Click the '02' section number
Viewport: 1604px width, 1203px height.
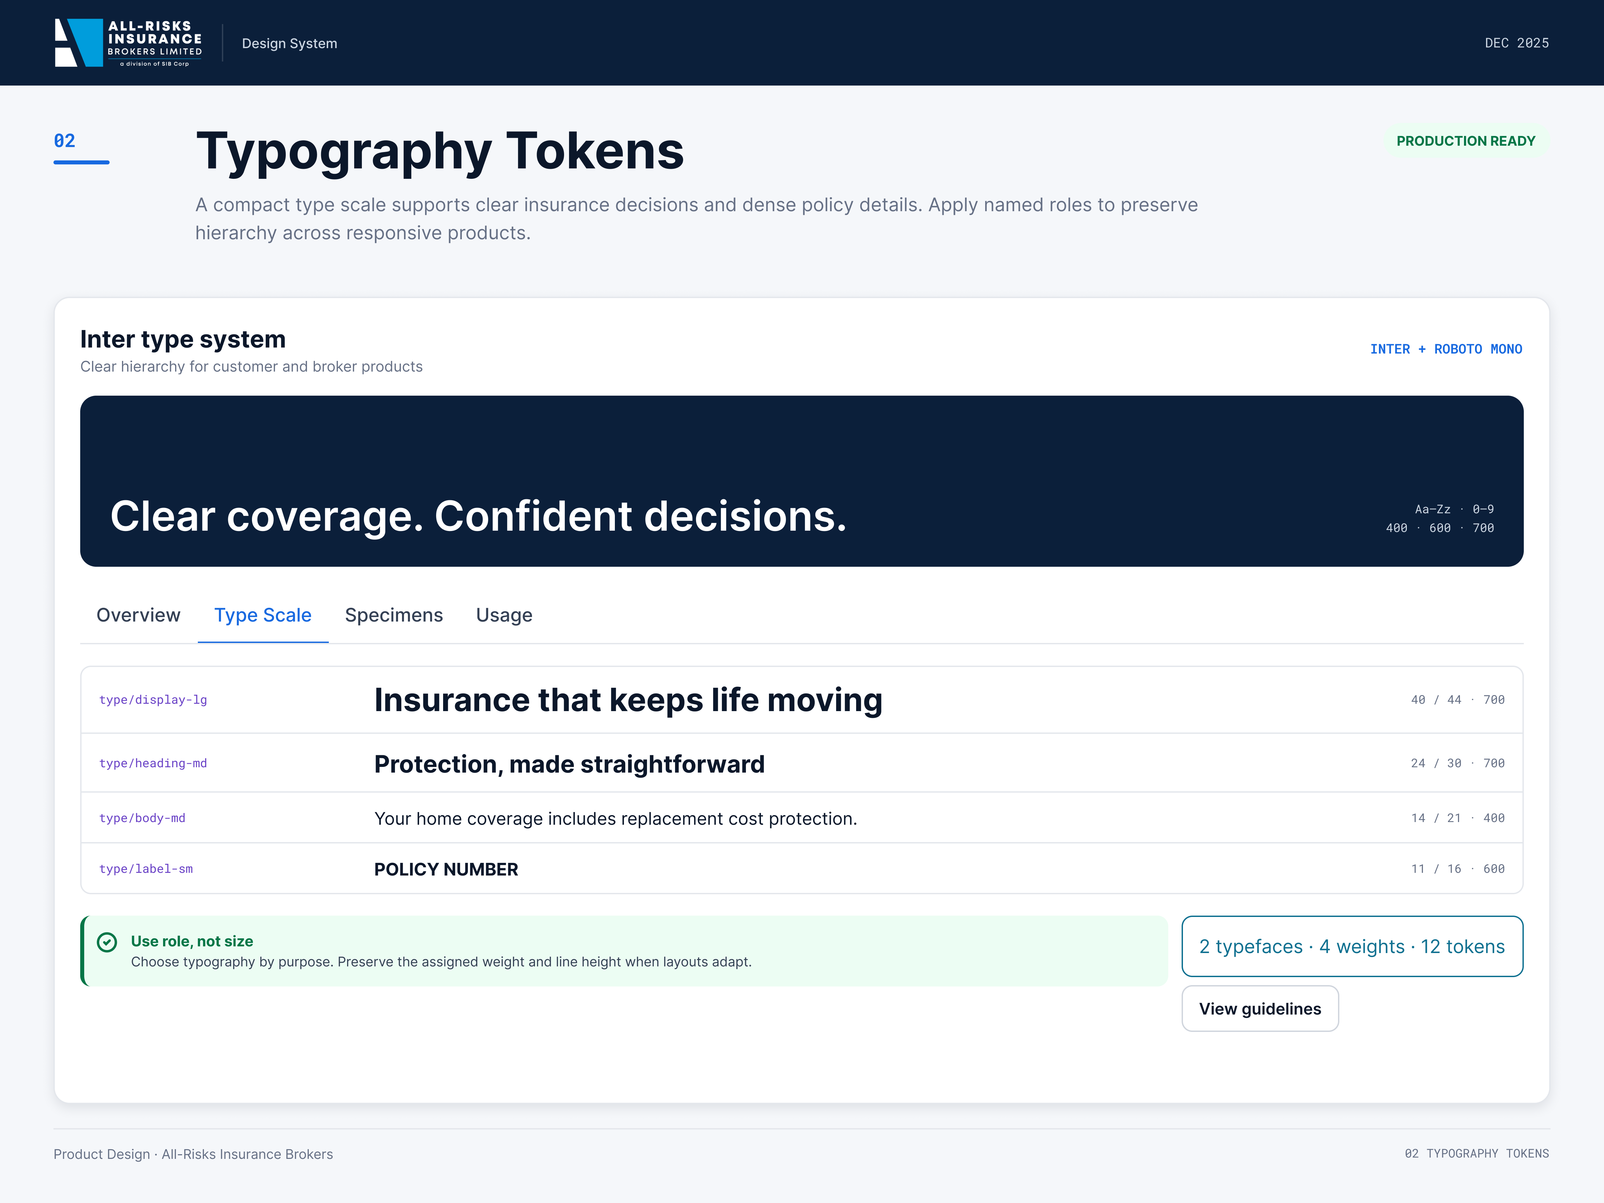(x=64, y=141)
